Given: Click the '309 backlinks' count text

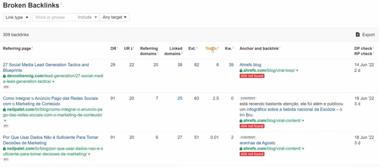Looking at the screenshot, I should pyautogui.click(x=16, y=35).
